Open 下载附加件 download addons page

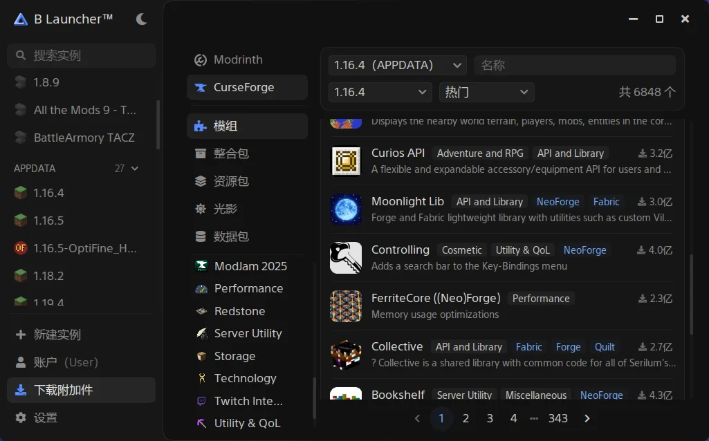pos(82,390)
